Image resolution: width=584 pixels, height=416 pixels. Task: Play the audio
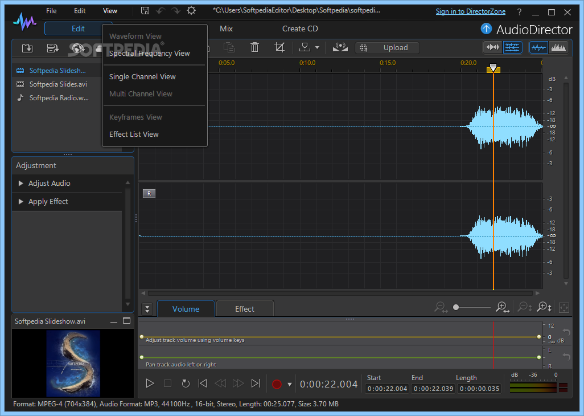point(150,383)
